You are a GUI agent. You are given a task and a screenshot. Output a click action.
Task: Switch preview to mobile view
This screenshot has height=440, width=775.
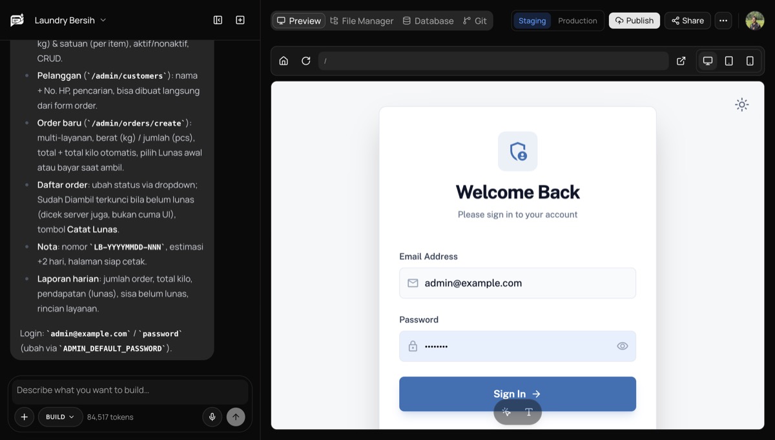pyautogui.click(x=750, y=61)
